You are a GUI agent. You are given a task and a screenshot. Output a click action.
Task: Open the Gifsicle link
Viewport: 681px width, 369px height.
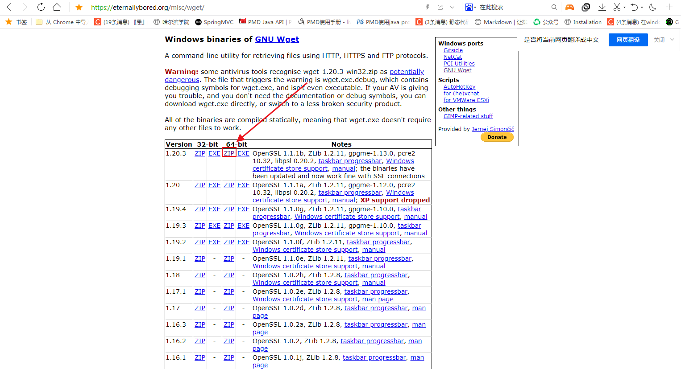(x=453, y=50)
